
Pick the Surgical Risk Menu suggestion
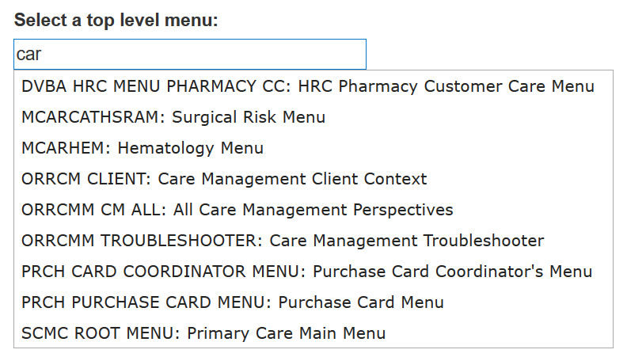click(248, 117)
